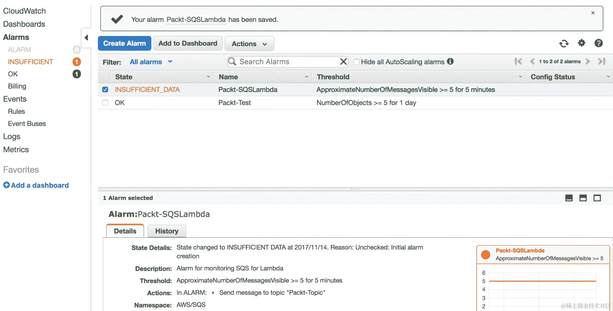
Task: Click the Add a dashboard link
Action: pyautogui.click(x=36, y=185)
